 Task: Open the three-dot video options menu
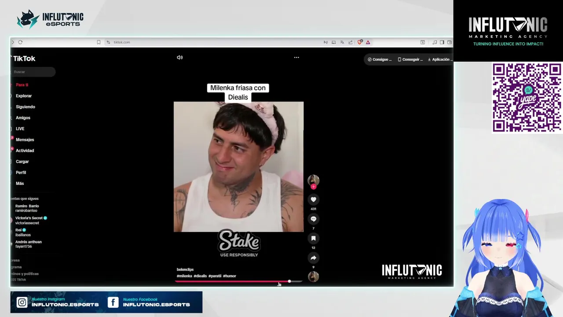296,57
